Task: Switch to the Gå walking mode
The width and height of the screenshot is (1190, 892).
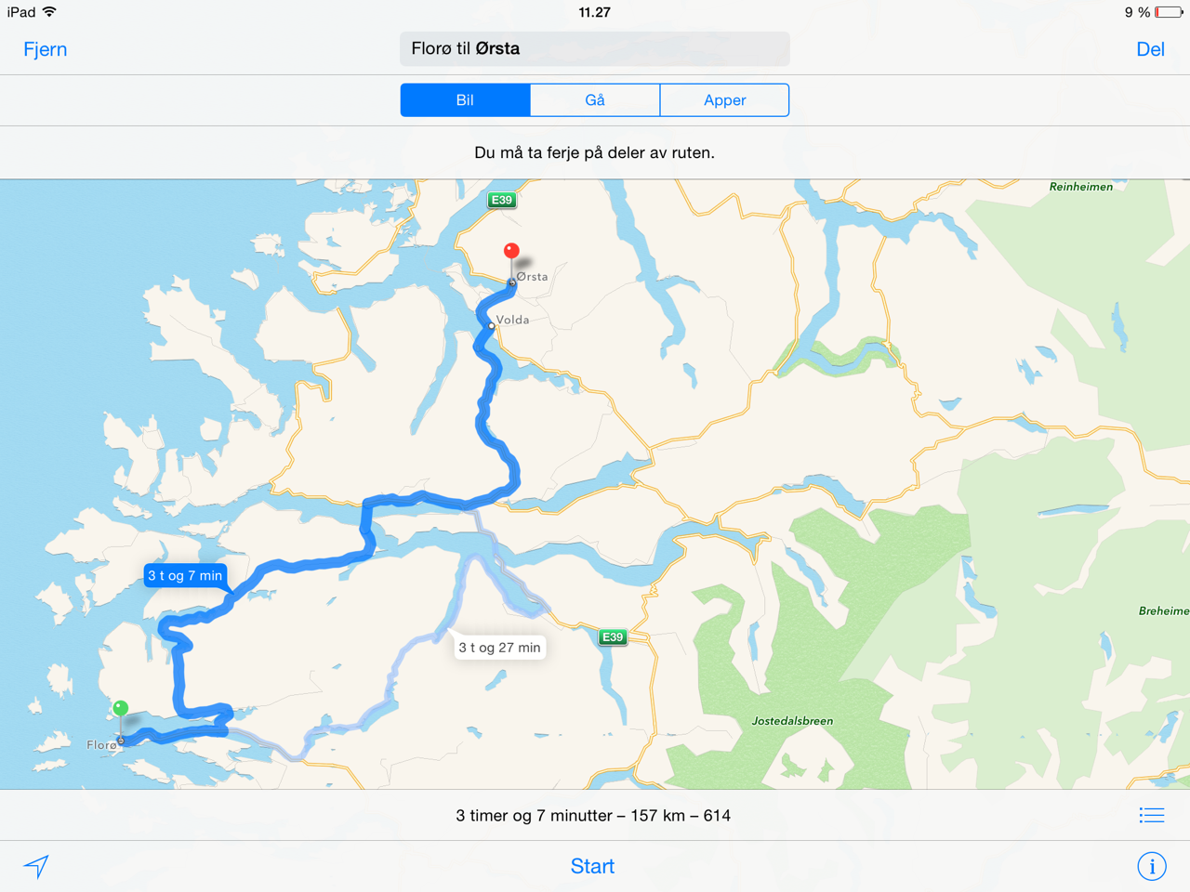Action: coord(595,100)
